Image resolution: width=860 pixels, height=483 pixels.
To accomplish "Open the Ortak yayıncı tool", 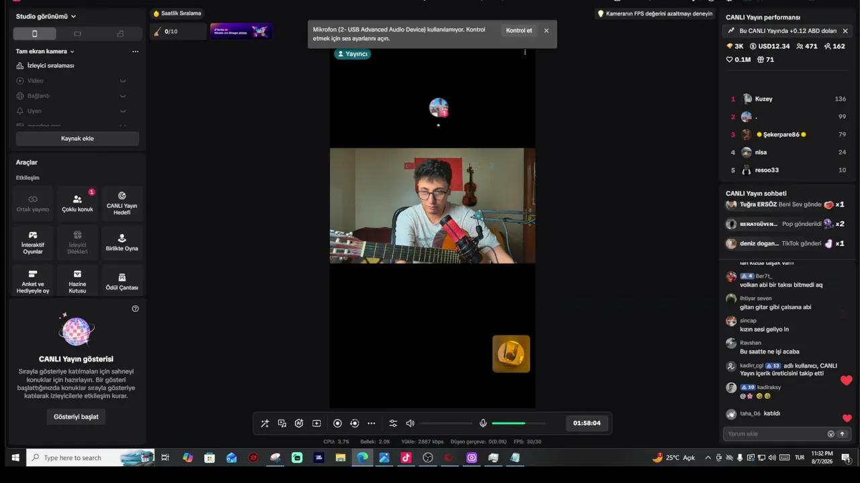I will pyautogui.click(x=33, y=203).
